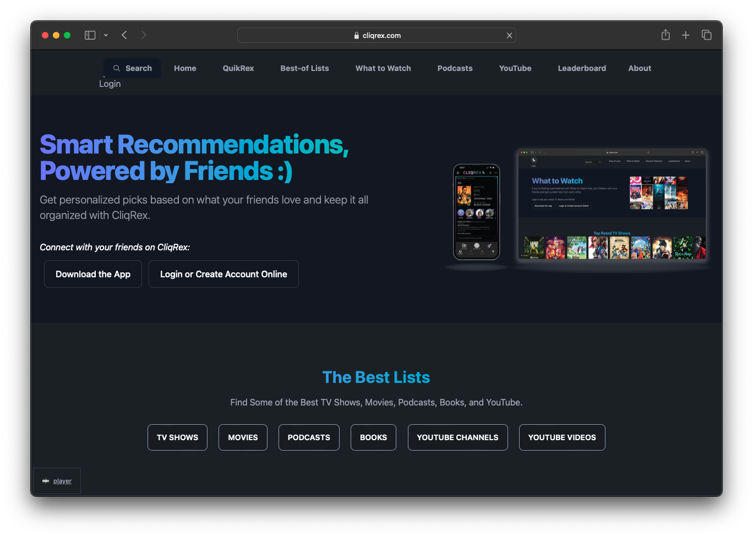This screenshot has height=537, width=753.
Task: Click the Safari sidebar toggle icon
Action: [90, 35]
